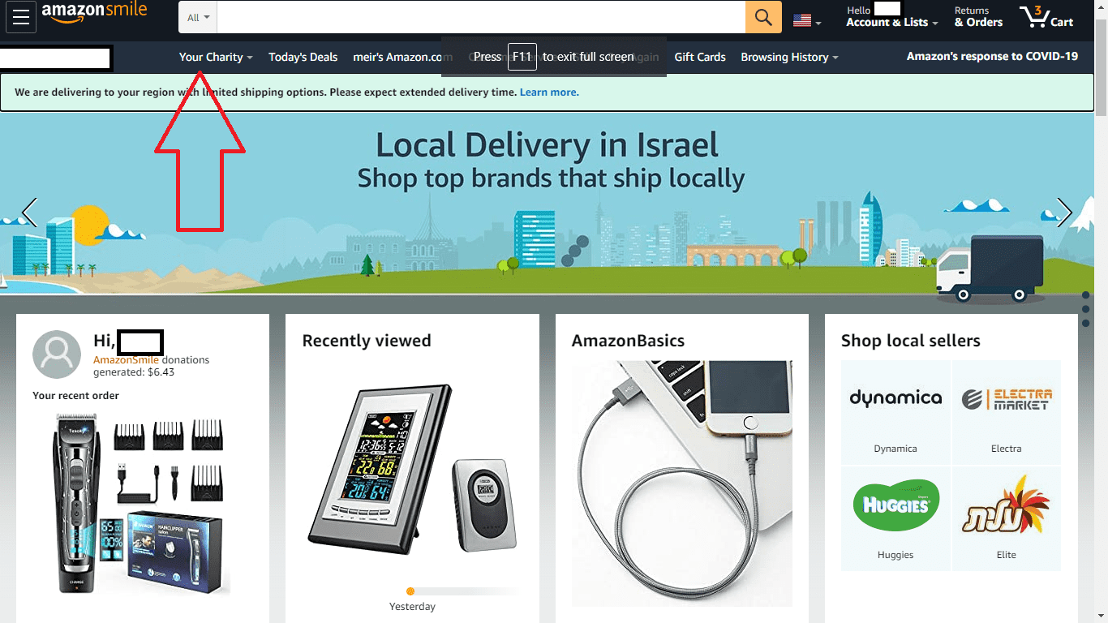The image size is (1108, 623).
Task: Open the Dynamica local seller tile
Action: click(895, 412)
